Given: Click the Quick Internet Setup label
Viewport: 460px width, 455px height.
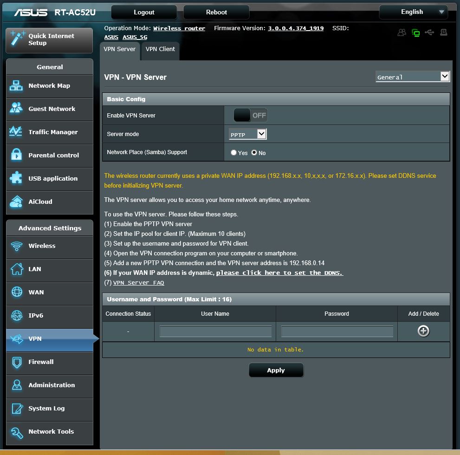Looking at the screenshot, I should click(x=52, y=39).
